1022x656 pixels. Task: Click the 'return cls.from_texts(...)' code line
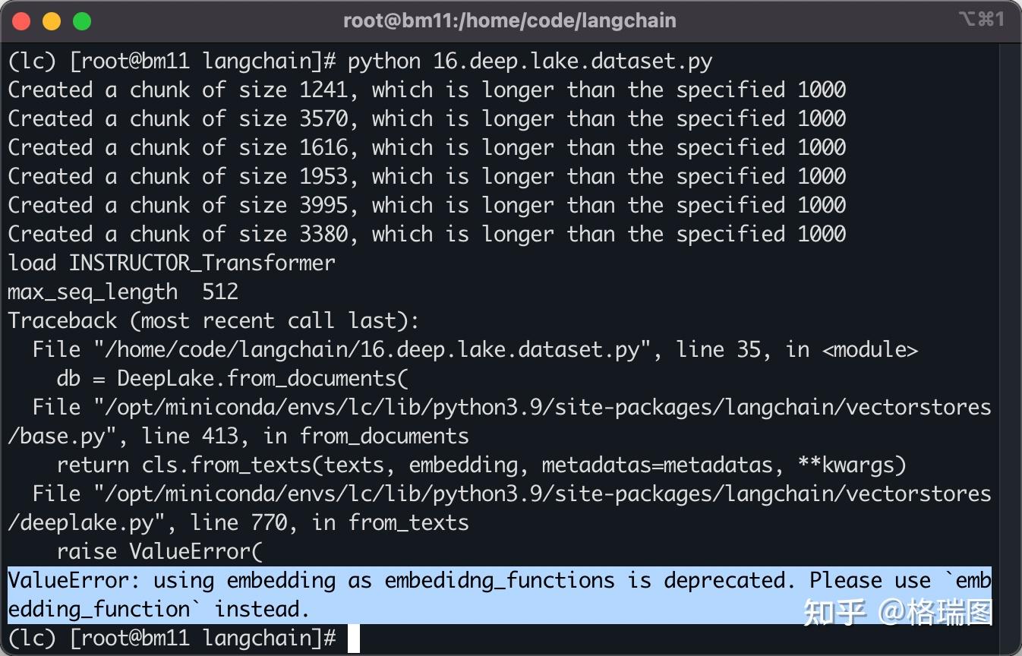pyautogui.click(x=481, y=465)
